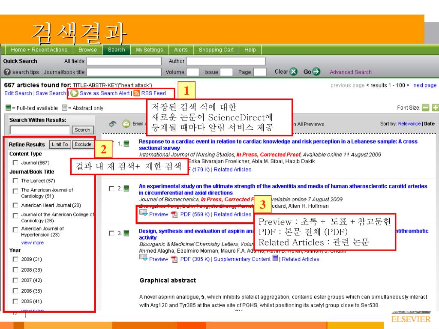Screen dimensions: 439x329
Task: Open article titled Response to a cardiac event
Action: coord(278,145)
